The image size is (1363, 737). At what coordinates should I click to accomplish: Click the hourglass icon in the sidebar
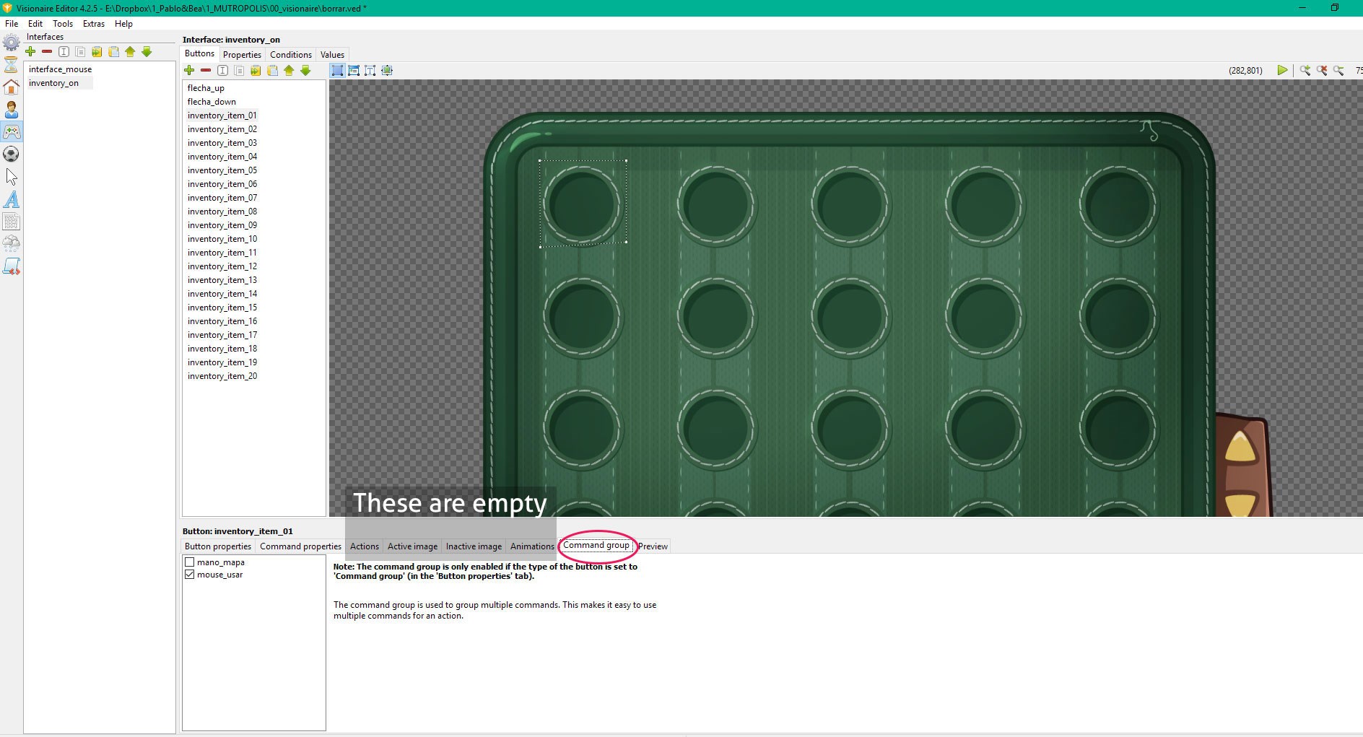point(12,65)
